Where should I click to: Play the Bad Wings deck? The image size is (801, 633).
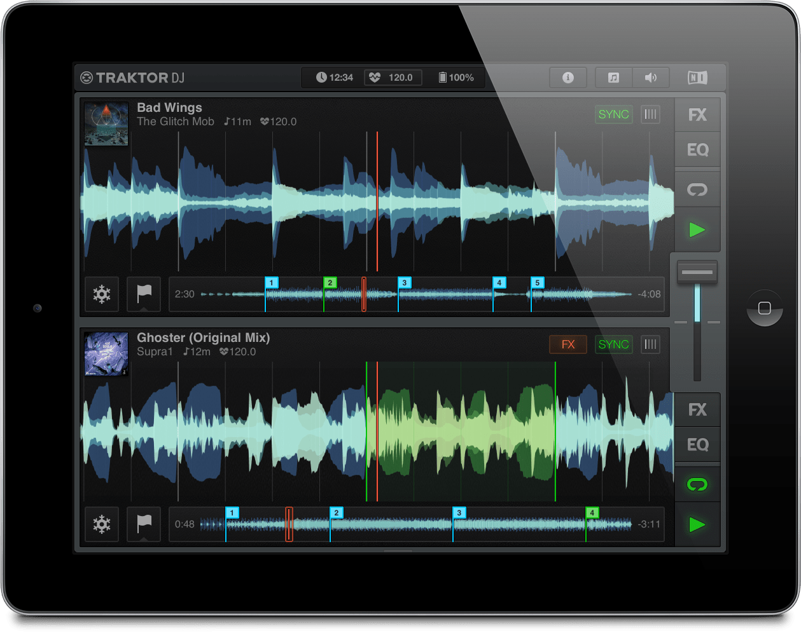697,229
